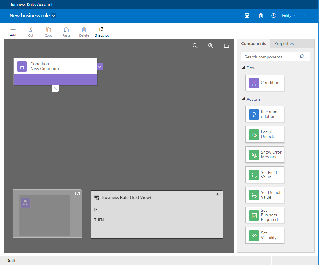Click the Validate clipboard icon in header
This screenshot has width=319, height=265.
click(261, 16)
